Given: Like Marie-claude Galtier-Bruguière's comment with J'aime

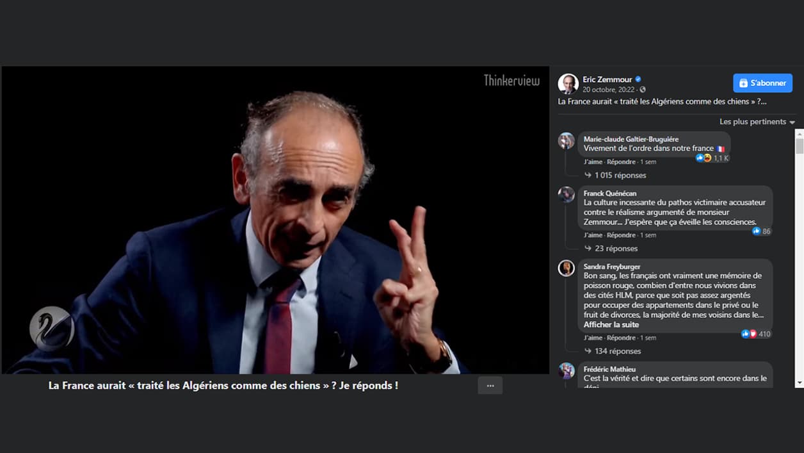Looking at the screenshot, I should pyautogui.click(x=593, y=162).
